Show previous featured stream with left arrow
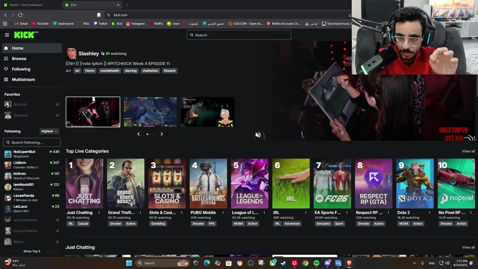 pos(139,134)
